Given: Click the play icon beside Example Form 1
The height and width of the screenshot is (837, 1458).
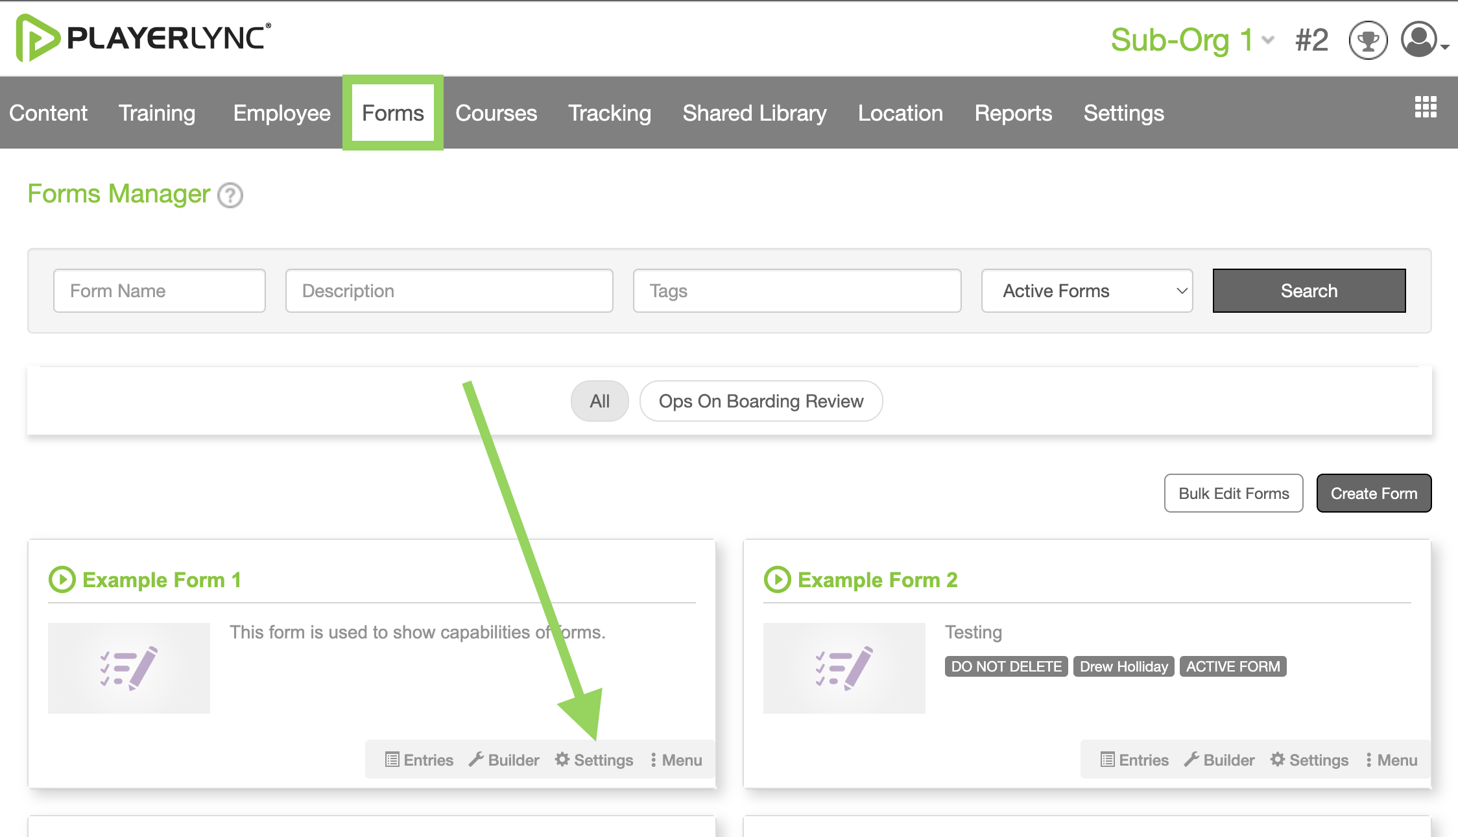Looking at the screenshot, I should (x=62, y=579).
